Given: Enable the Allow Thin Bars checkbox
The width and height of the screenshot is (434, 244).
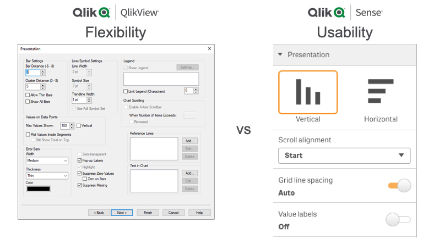Looking at the screenshot, I should pos(28,95).
